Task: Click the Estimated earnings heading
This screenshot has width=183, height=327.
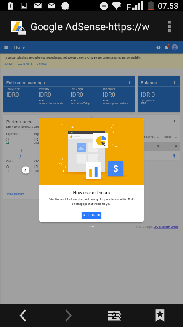Action: 26,83
